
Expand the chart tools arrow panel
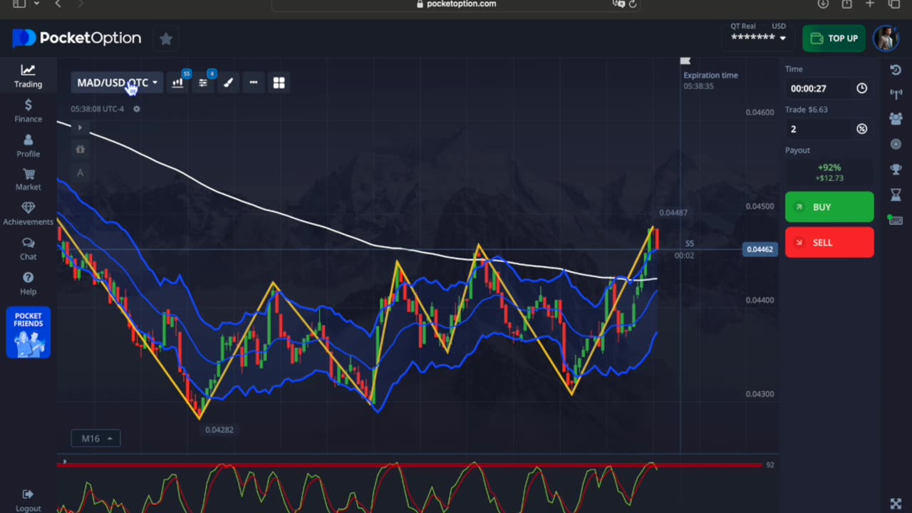[80, 128]
